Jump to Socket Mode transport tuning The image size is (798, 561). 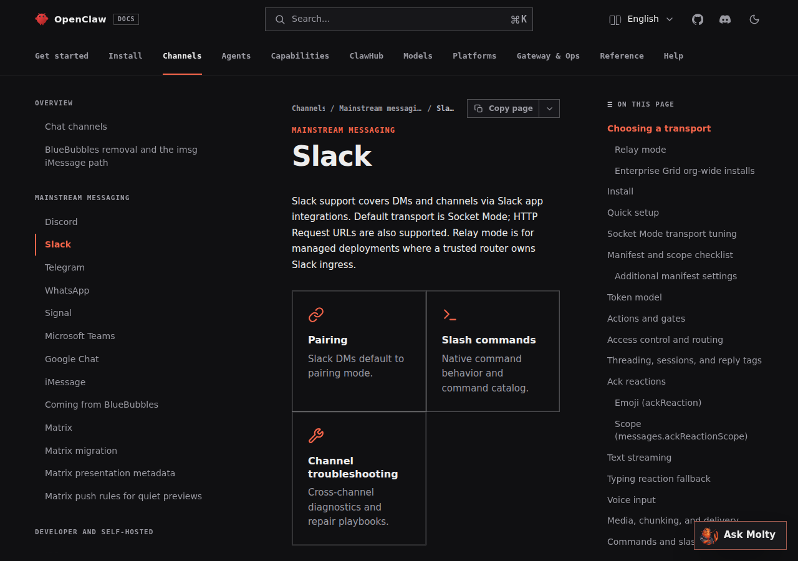672,234
